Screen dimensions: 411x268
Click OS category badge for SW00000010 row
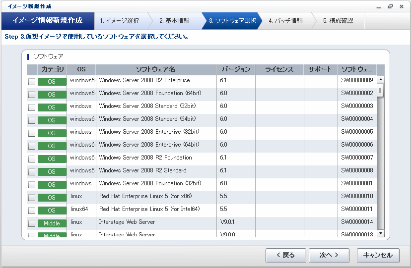point(52,197)
